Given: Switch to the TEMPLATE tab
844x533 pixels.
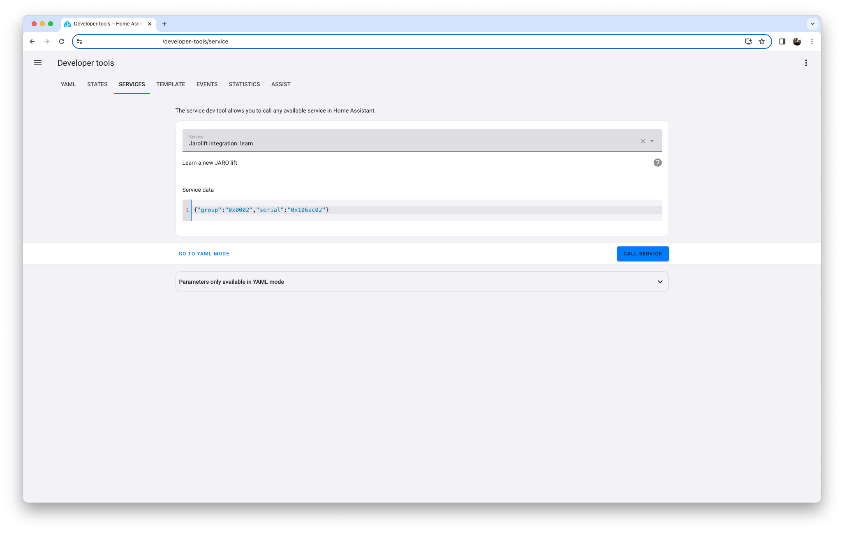Looking at the screenshot, I should [171, 84].
